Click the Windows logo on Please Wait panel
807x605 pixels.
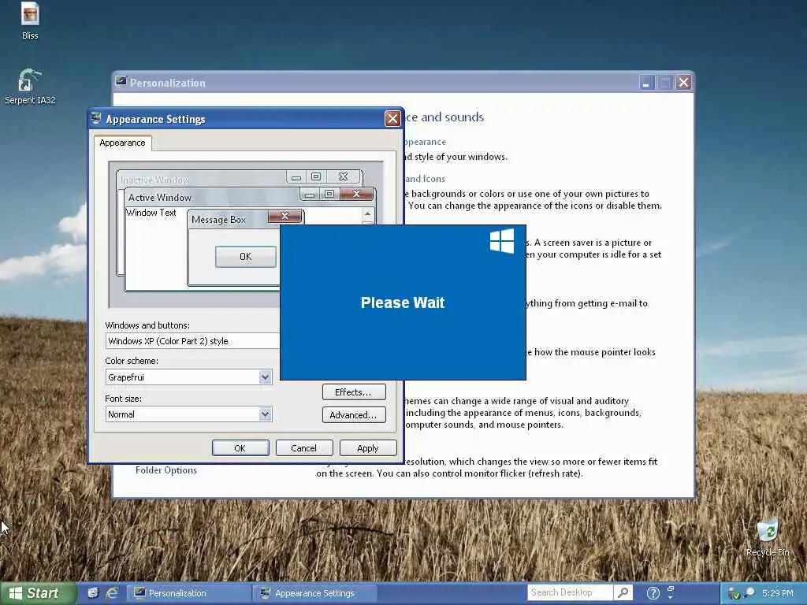coord(502,241)
